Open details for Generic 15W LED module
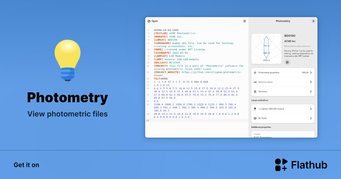This screenshot has width=341, height=179. click(x=283, y=109)
